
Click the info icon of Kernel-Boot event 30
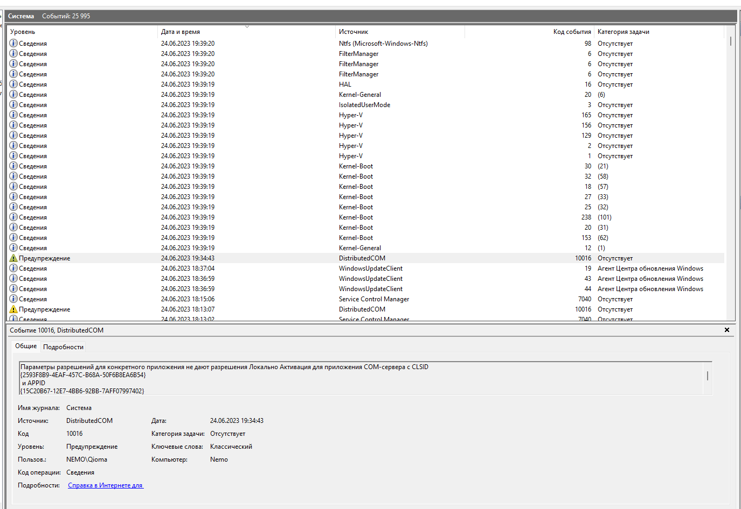pos(13,166)
